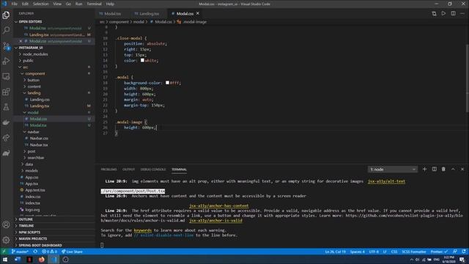
Task: Open the Docker whale view
Action: [6, 122]
